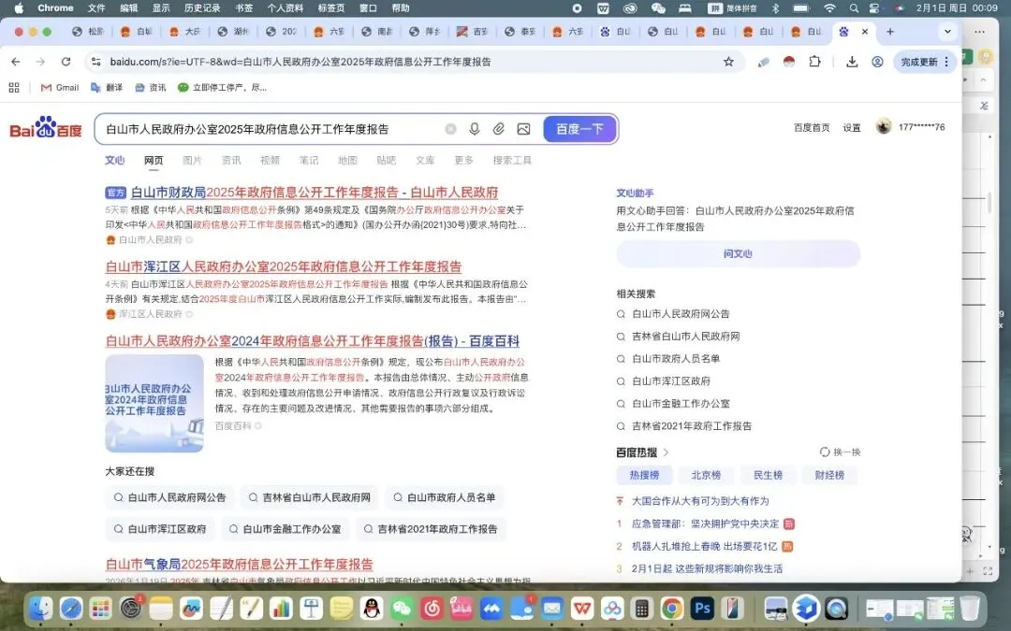Image resolution: width=1011 pixels, height=631 pixels.
Task: Open QQ penguin in the dock
Action: [x=372, y=608]
